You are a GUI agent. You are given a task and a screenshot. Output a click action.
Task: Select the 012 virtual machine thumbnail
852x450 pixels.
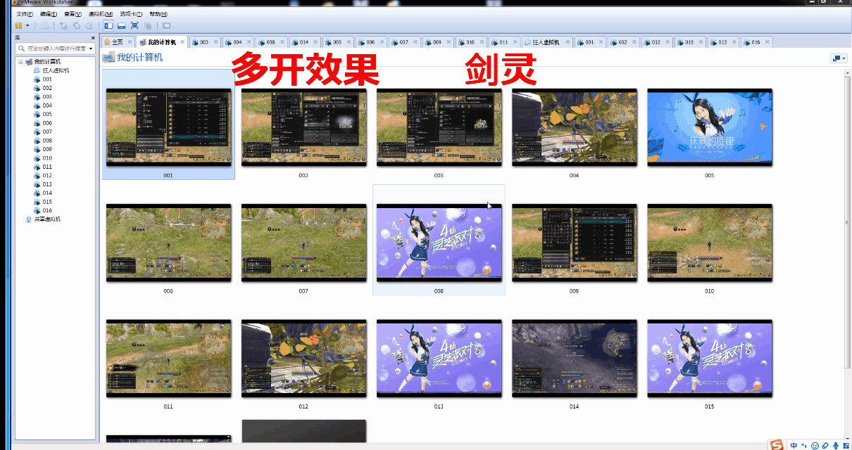(303, 358)
